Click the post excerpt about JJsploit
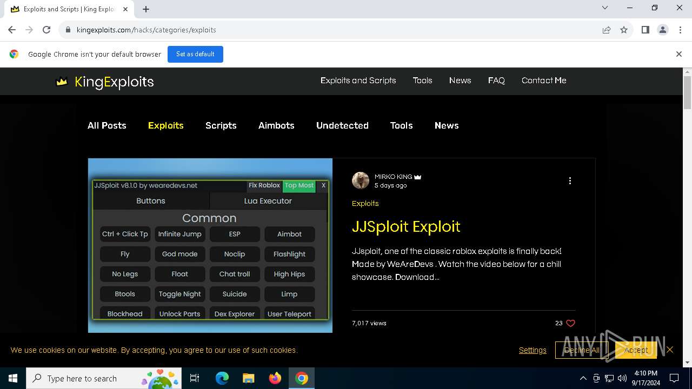692x389 pixels. point(457,264)
